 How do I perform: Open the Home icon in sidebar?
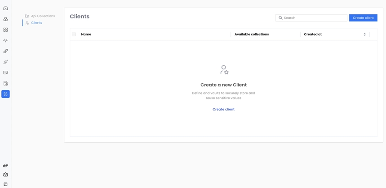click(5, 8)
